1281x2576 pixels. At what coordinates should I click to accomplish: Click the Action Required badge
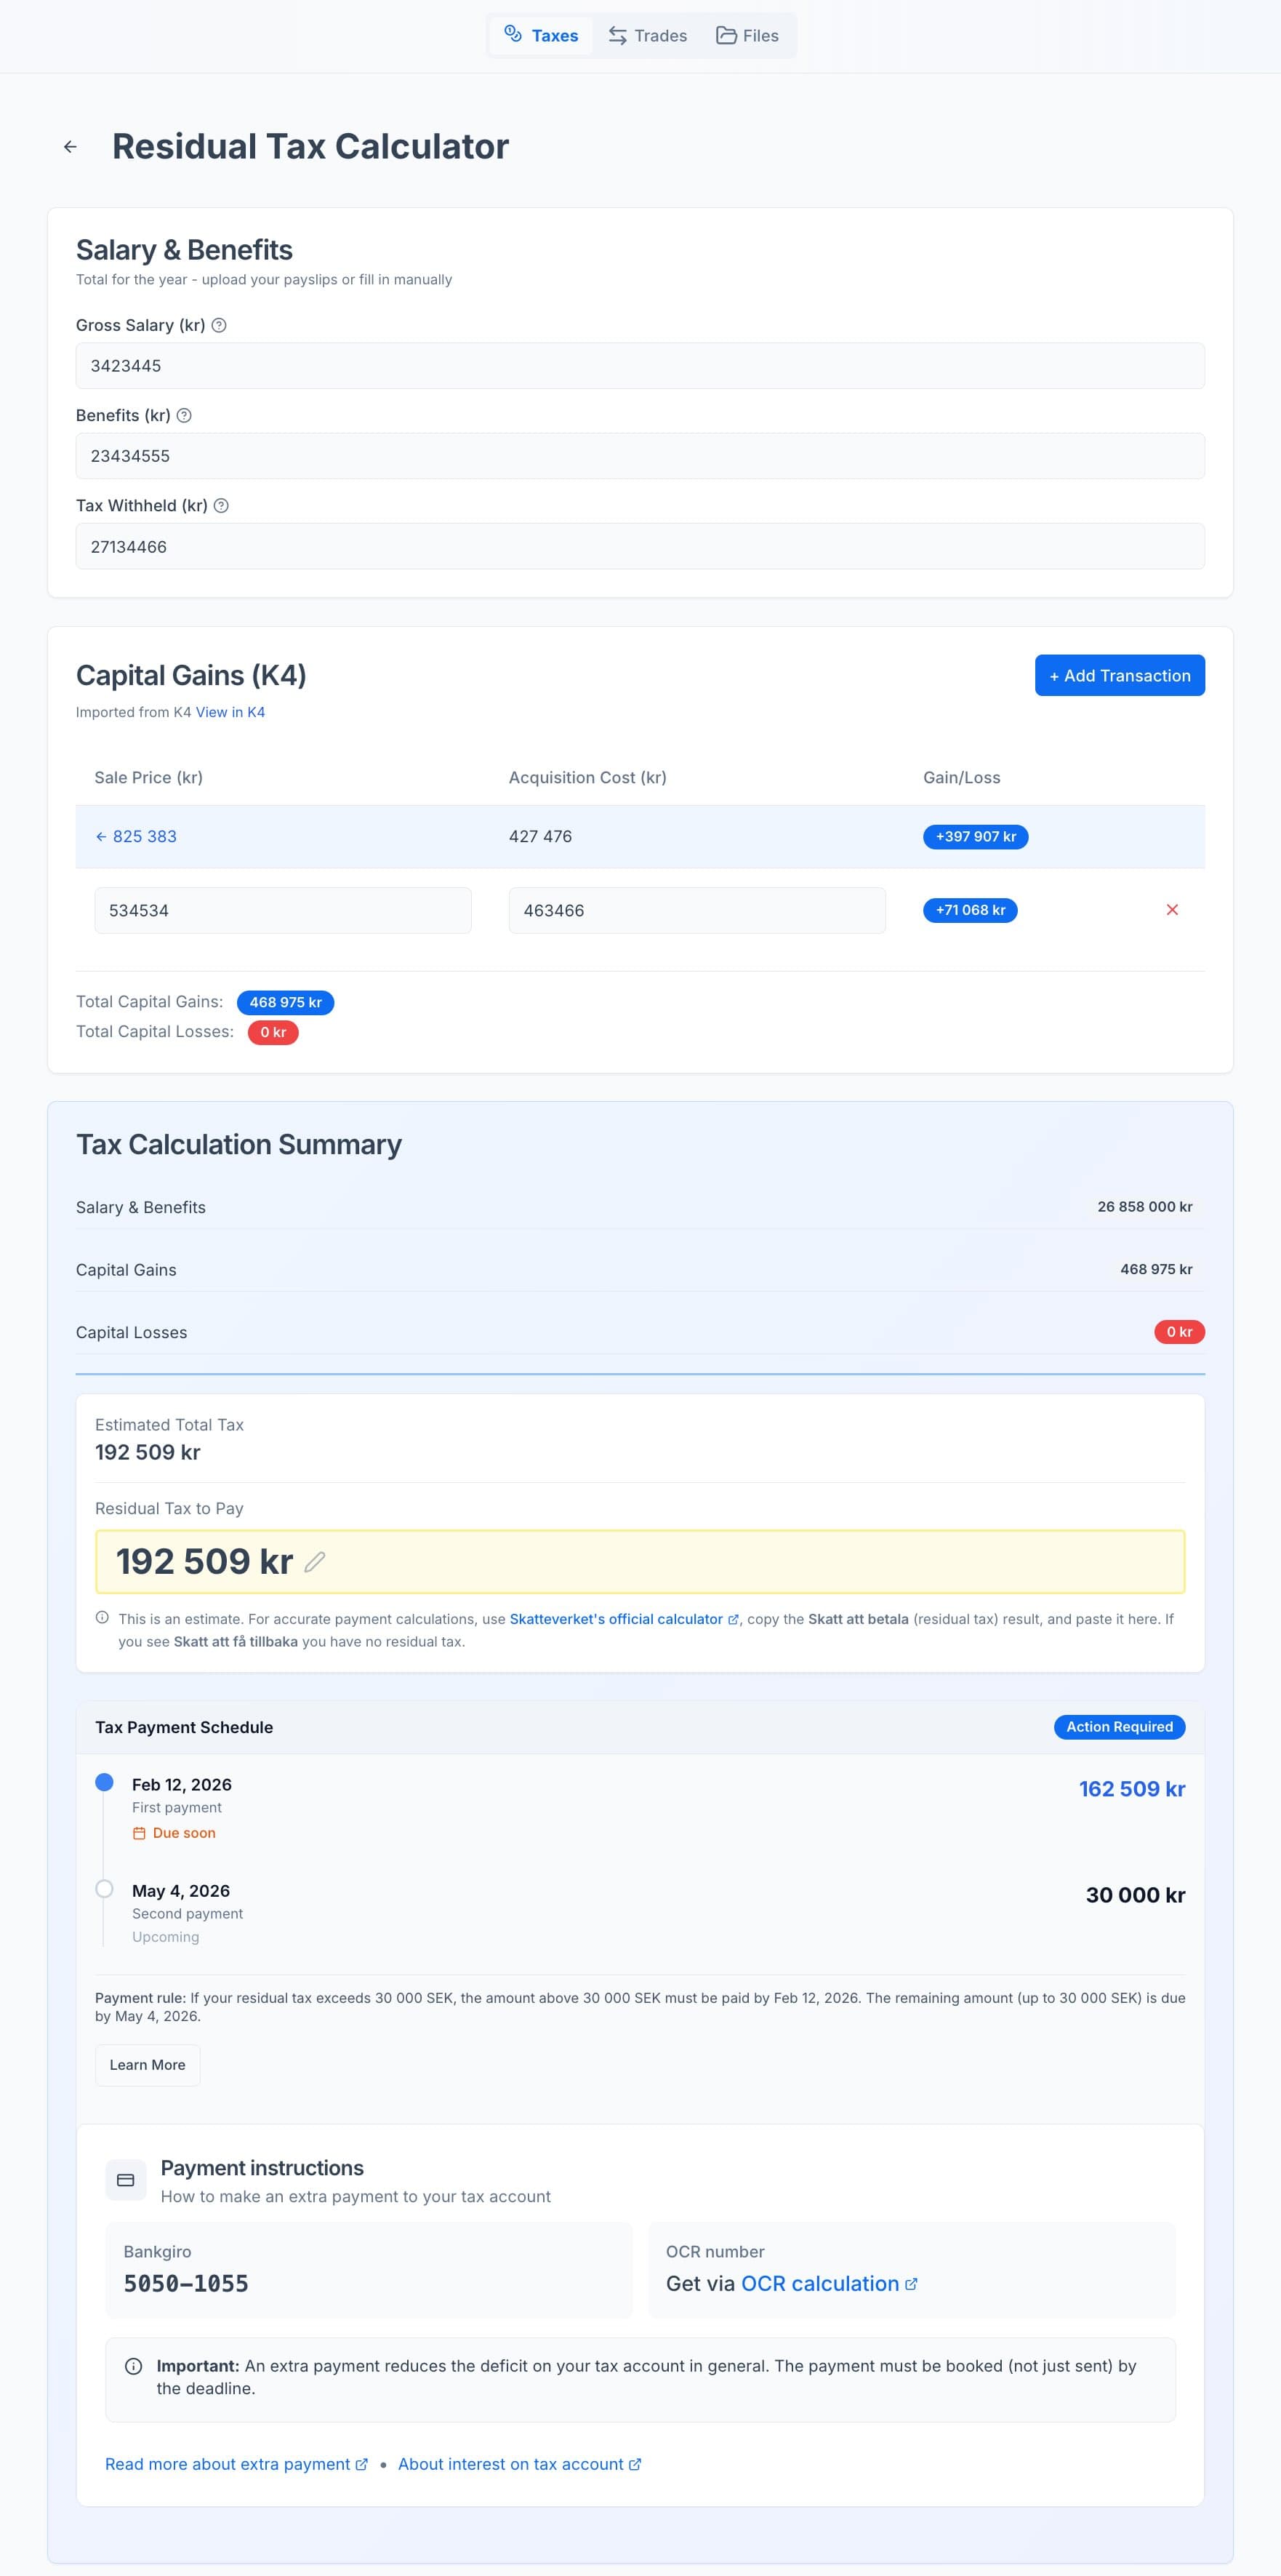pos(1119,1727)
